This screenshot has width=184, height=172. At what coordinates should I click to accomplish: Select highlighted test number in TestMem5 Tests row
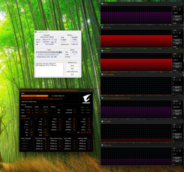click(x=60, y=52)
